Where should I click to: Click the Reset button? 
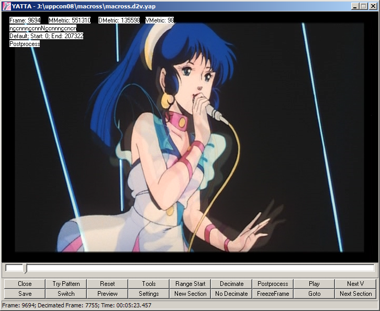107,284
